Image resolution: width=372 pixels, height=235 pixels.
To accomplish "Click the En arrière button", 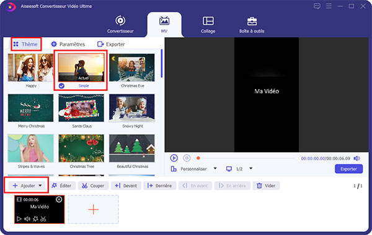I will tap(232, 186).
